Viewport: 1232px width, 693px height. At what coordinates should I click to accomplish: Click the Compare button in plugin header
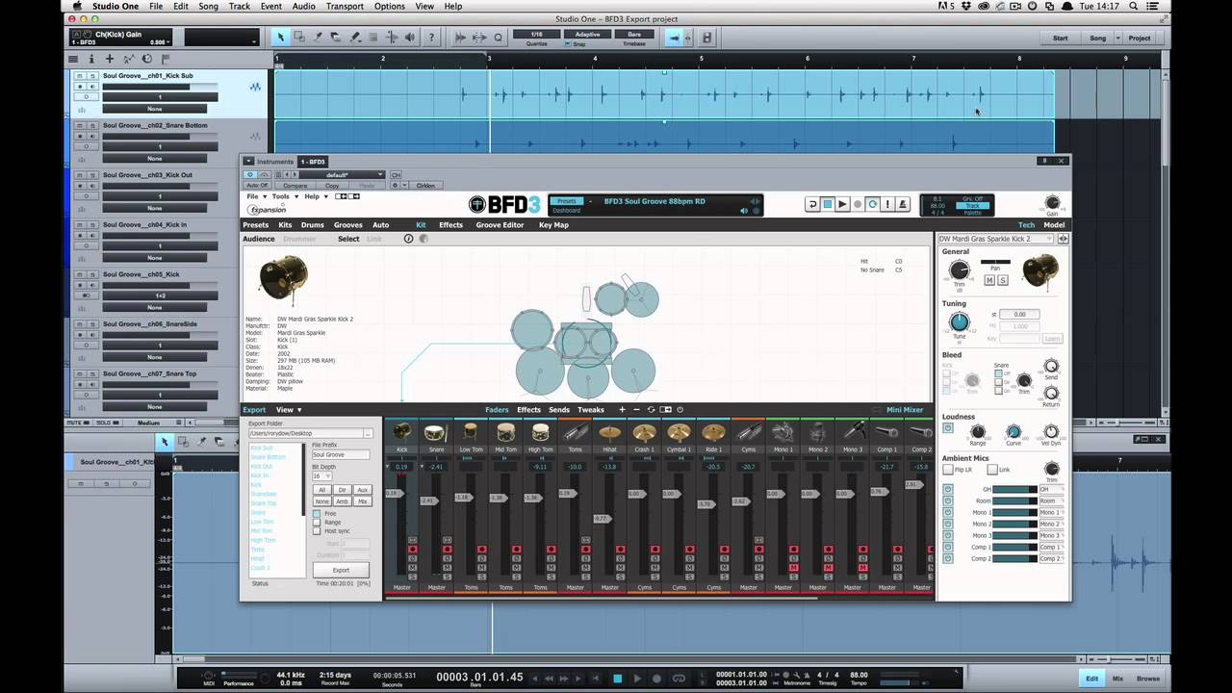(295, 185)
